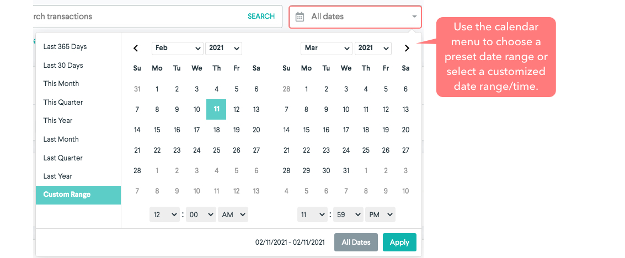Choose the Custom Range option

(67, 195)
